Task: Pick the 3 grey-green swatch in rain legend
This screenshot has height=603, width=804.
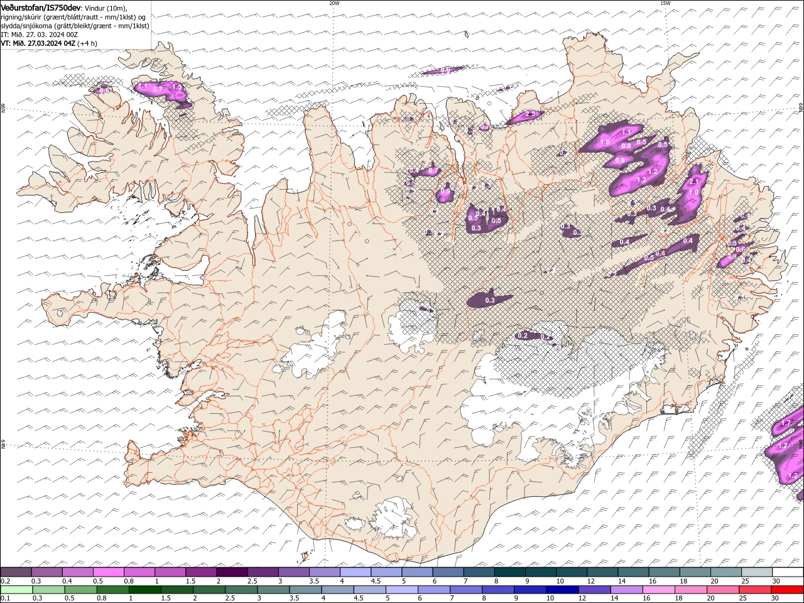Action: click(273, 590)
